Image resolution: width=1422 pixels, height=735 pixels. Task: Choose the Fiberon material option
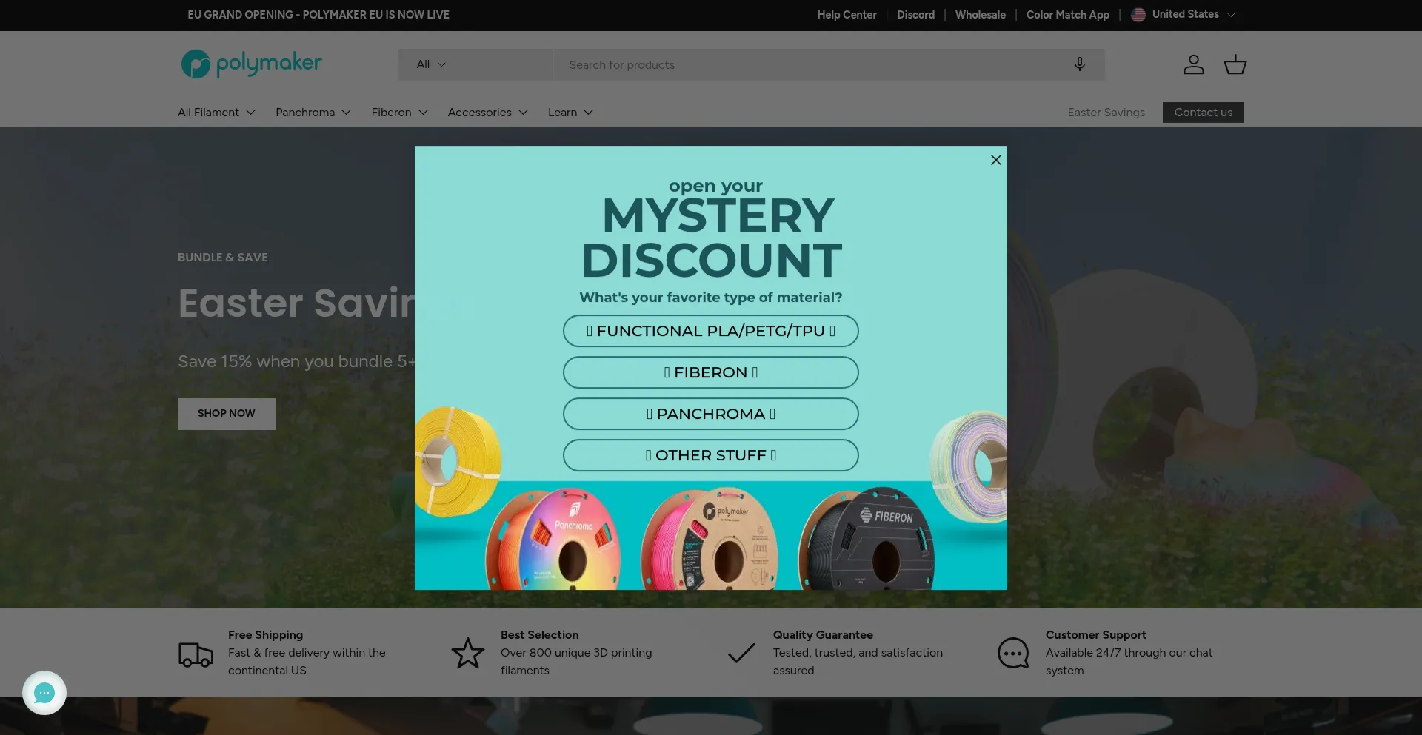(711, 372)
